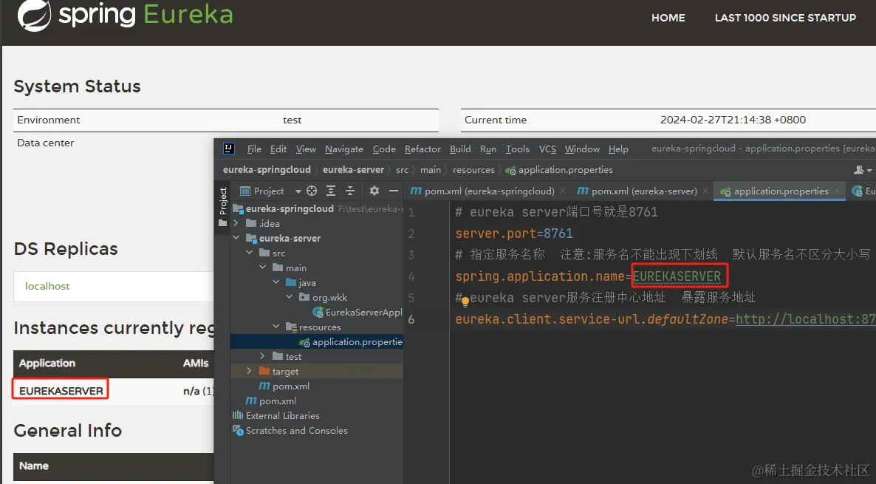Select Scratches and Consoles node
This screenshot has height=484, width=876.
tap(290, 430)
